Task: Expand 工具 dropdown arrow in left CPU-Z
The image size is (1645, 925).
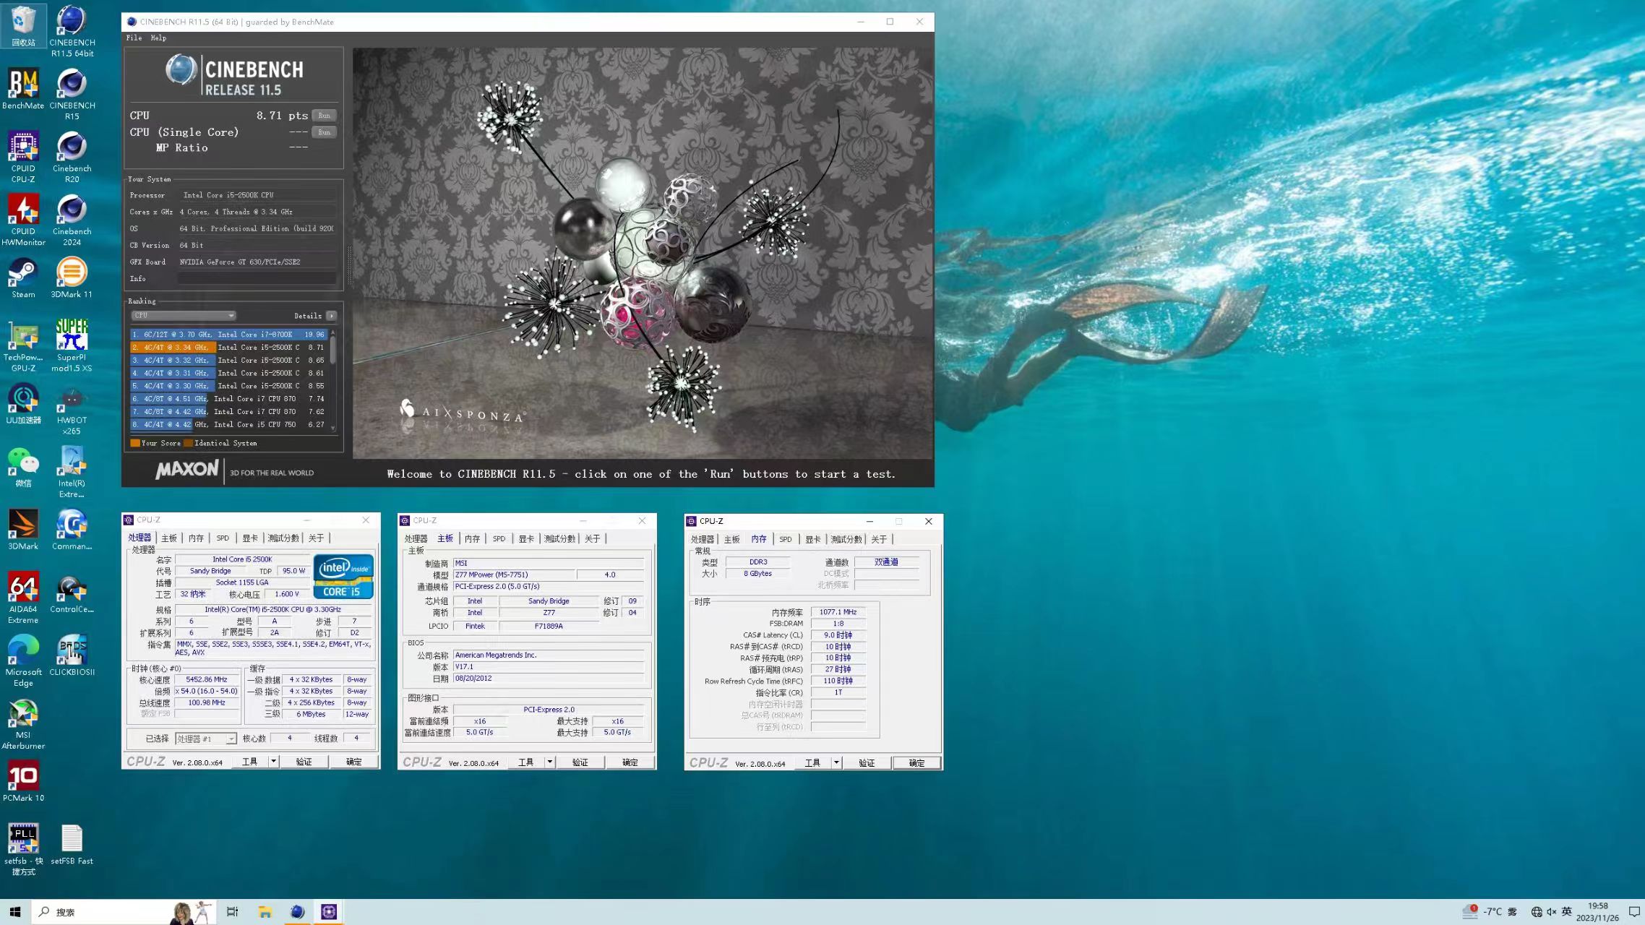Action: [x=274, y=762]
